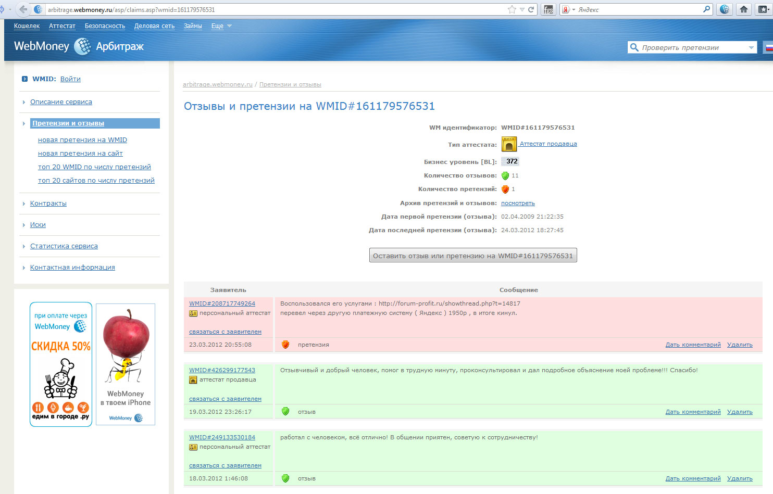The width and height of the screenshot is (773, 494).
Task: Click the green отзыв shield icon at 18.03.2012
Action: (285, 478)
